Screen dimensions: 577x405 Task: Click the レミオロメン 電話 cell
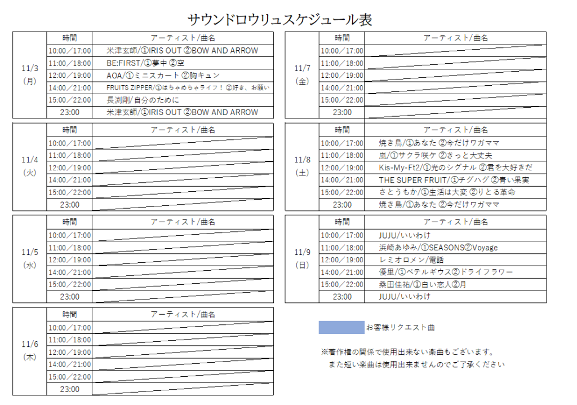click(x=411, y=260)
